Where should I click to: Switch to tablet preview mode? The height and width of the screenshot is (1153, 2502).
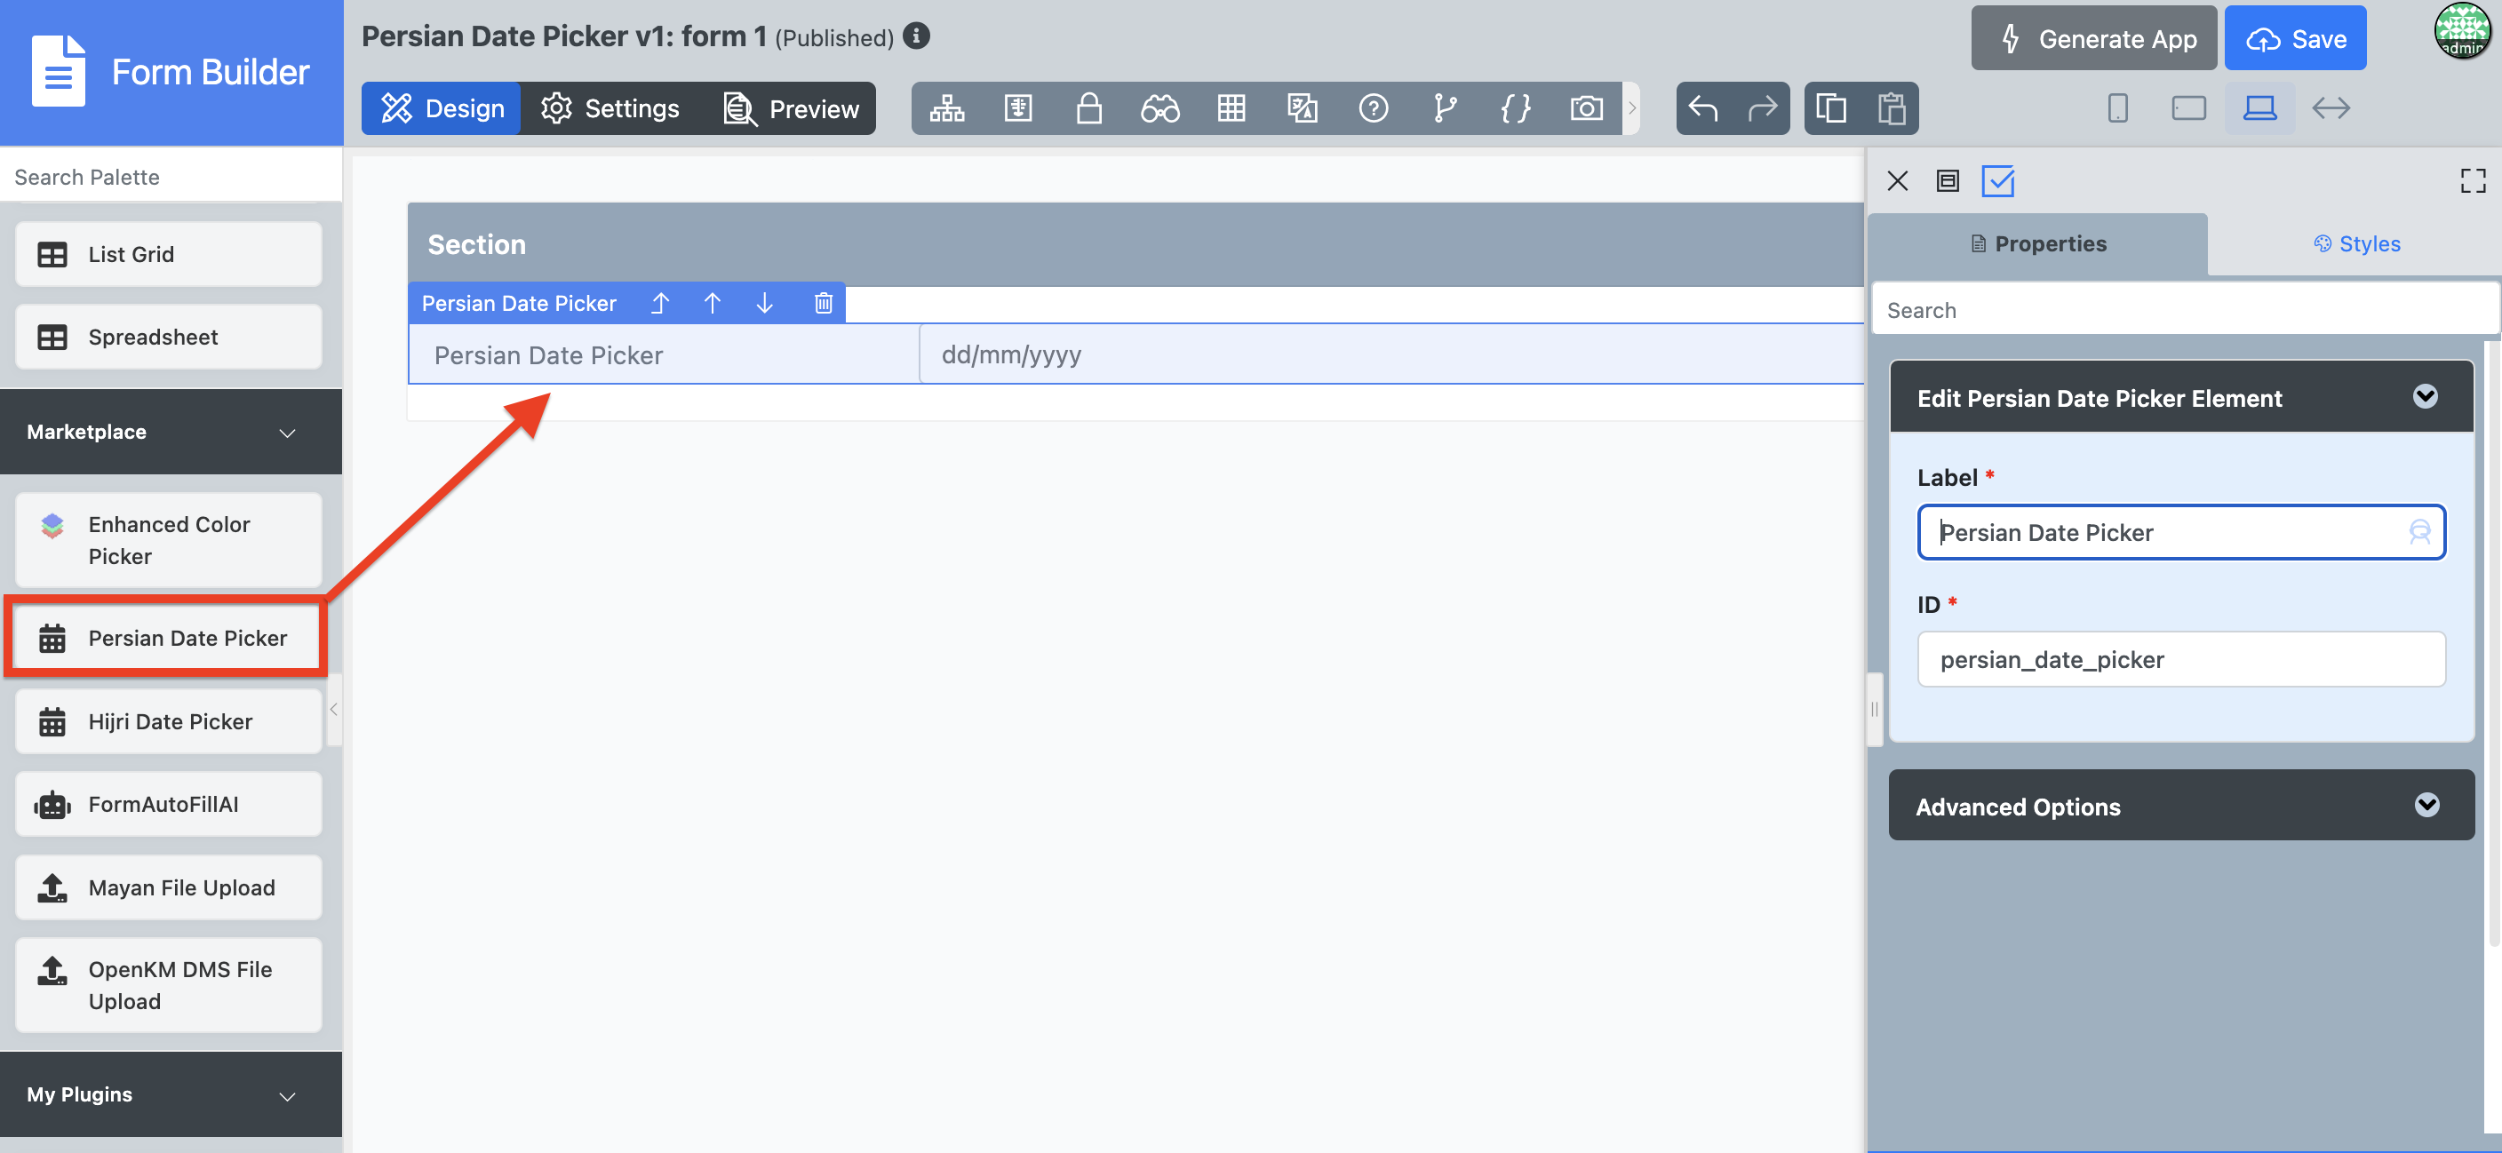(2188, 107)
